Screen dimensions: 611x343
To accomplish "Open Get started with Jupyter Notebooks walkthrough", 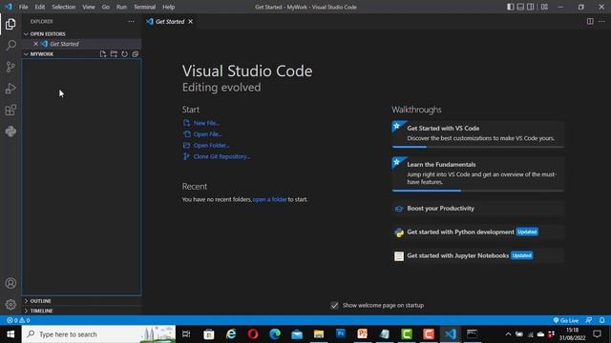I will pos(477,255).
